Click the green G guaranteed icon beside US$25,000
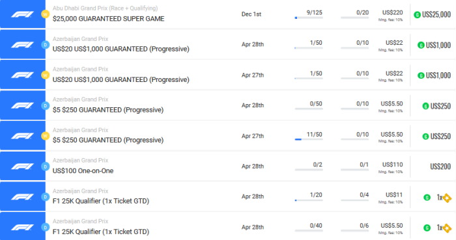The height and width of the screenshot is (240, 456). [x=417, y=14]
